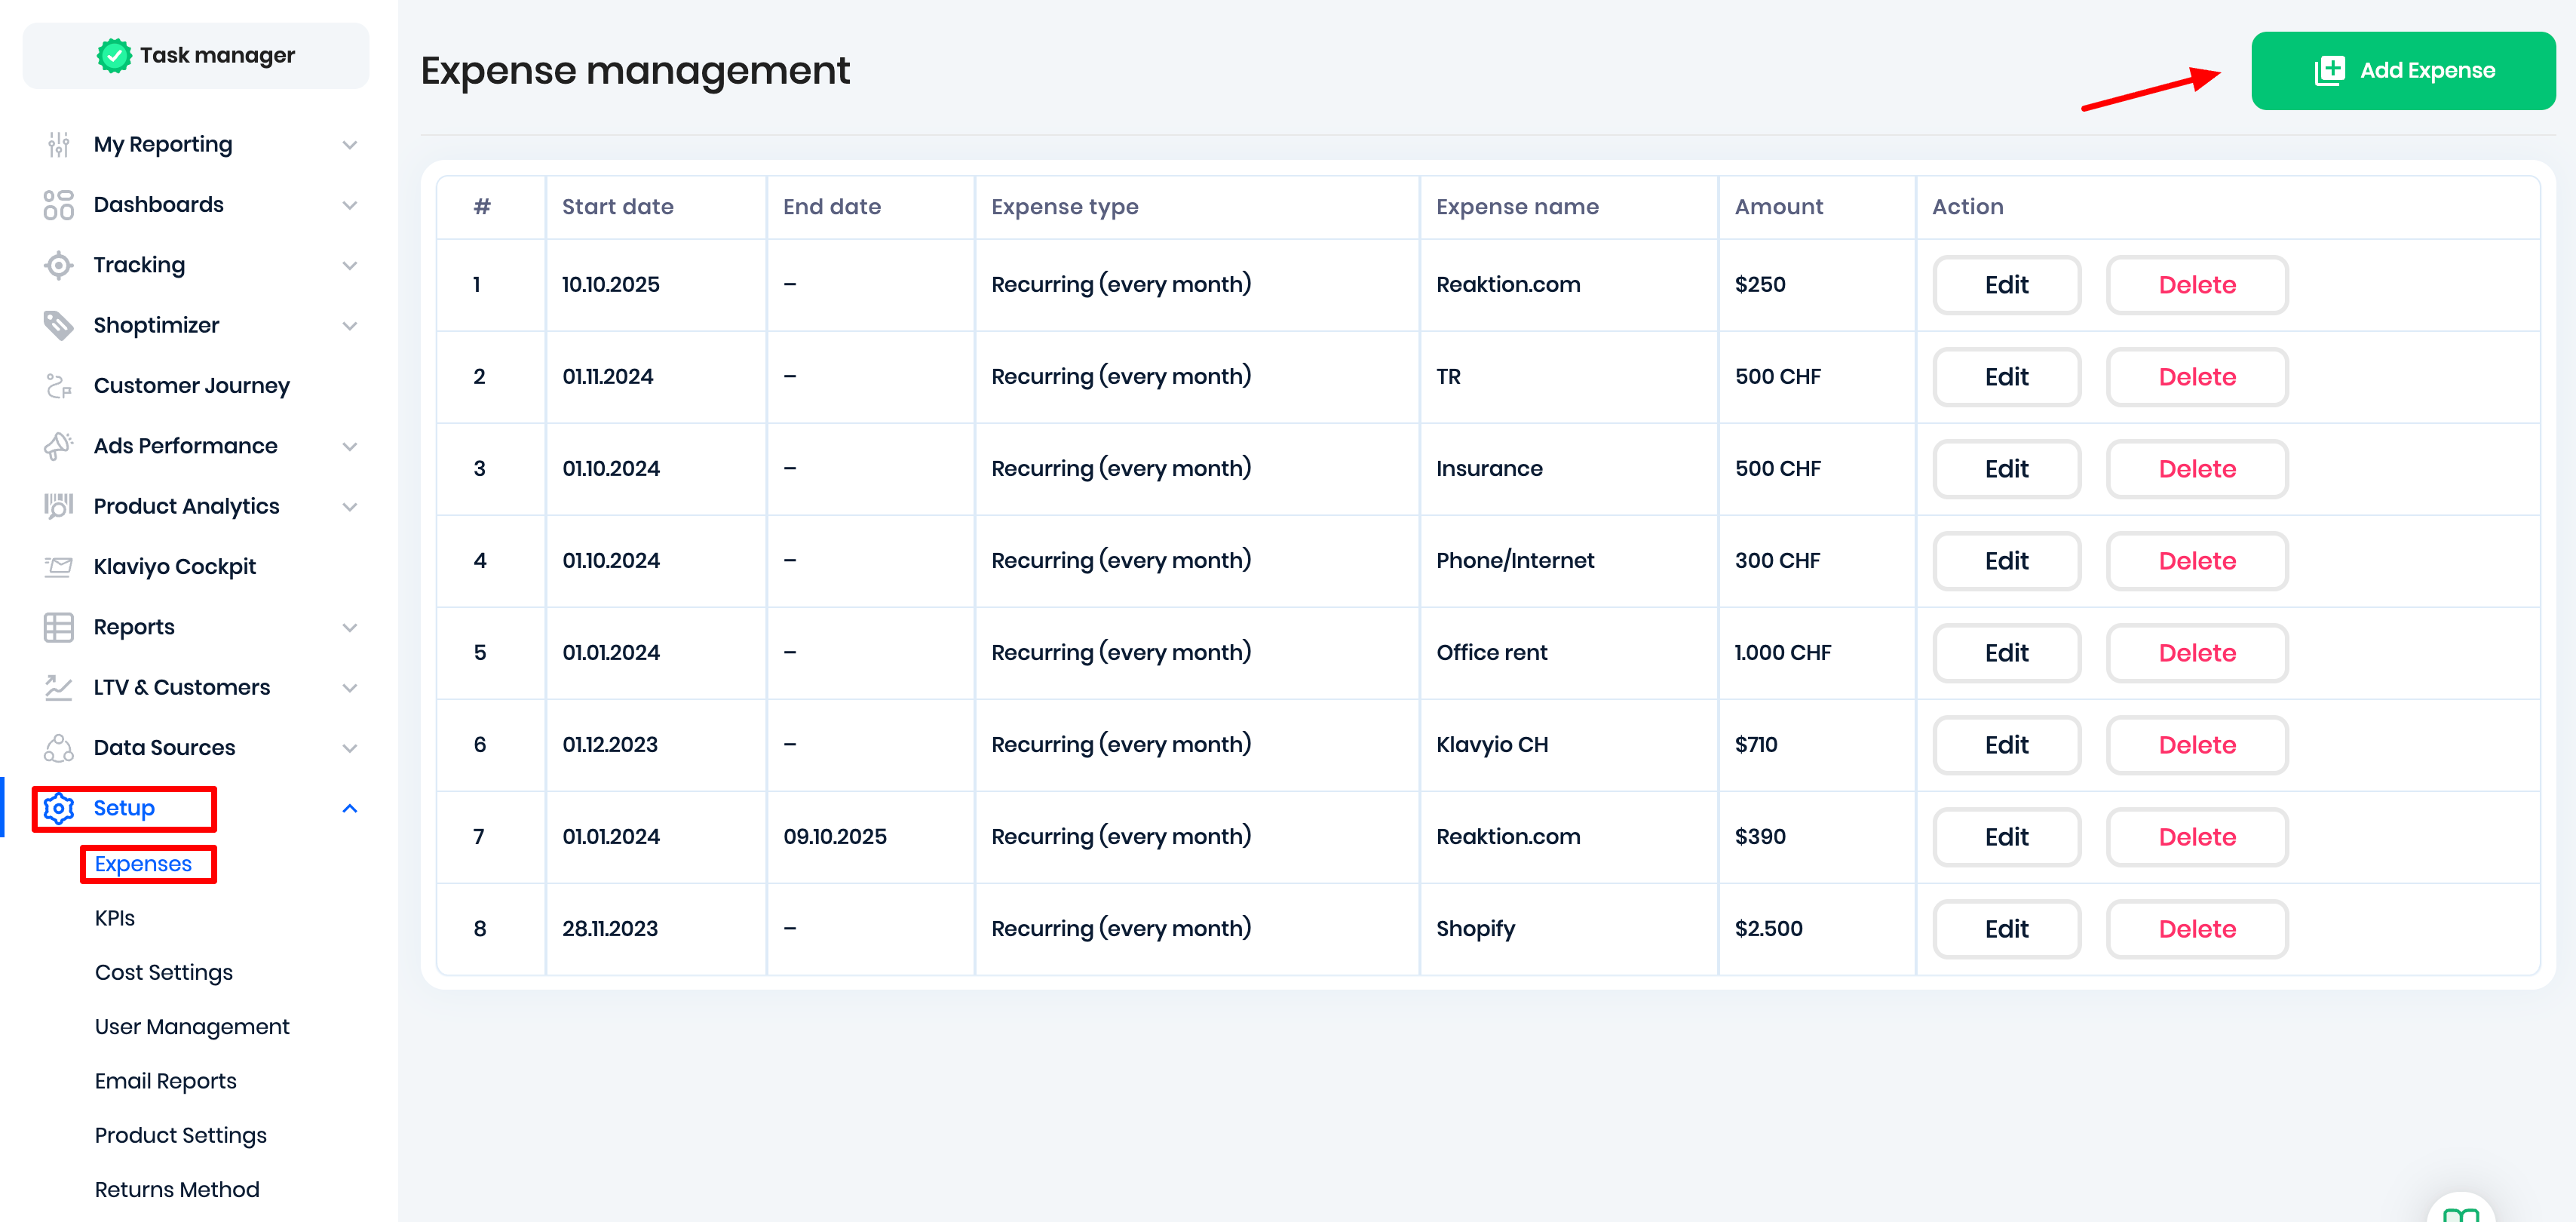
Task: Open the KPIs submenu item
Action: [x=115, y=918]
